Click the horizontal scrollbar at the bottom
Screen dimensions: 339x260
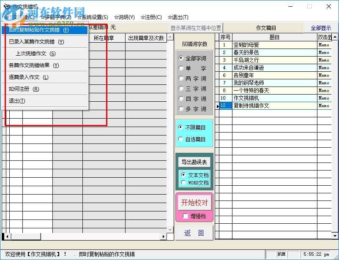click(x=85, y=238)
